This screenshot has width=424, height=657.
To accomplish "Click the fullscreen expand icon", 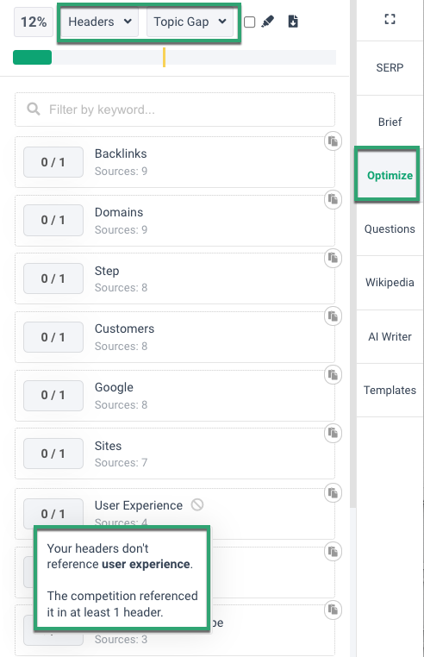I will click(390, 19).
